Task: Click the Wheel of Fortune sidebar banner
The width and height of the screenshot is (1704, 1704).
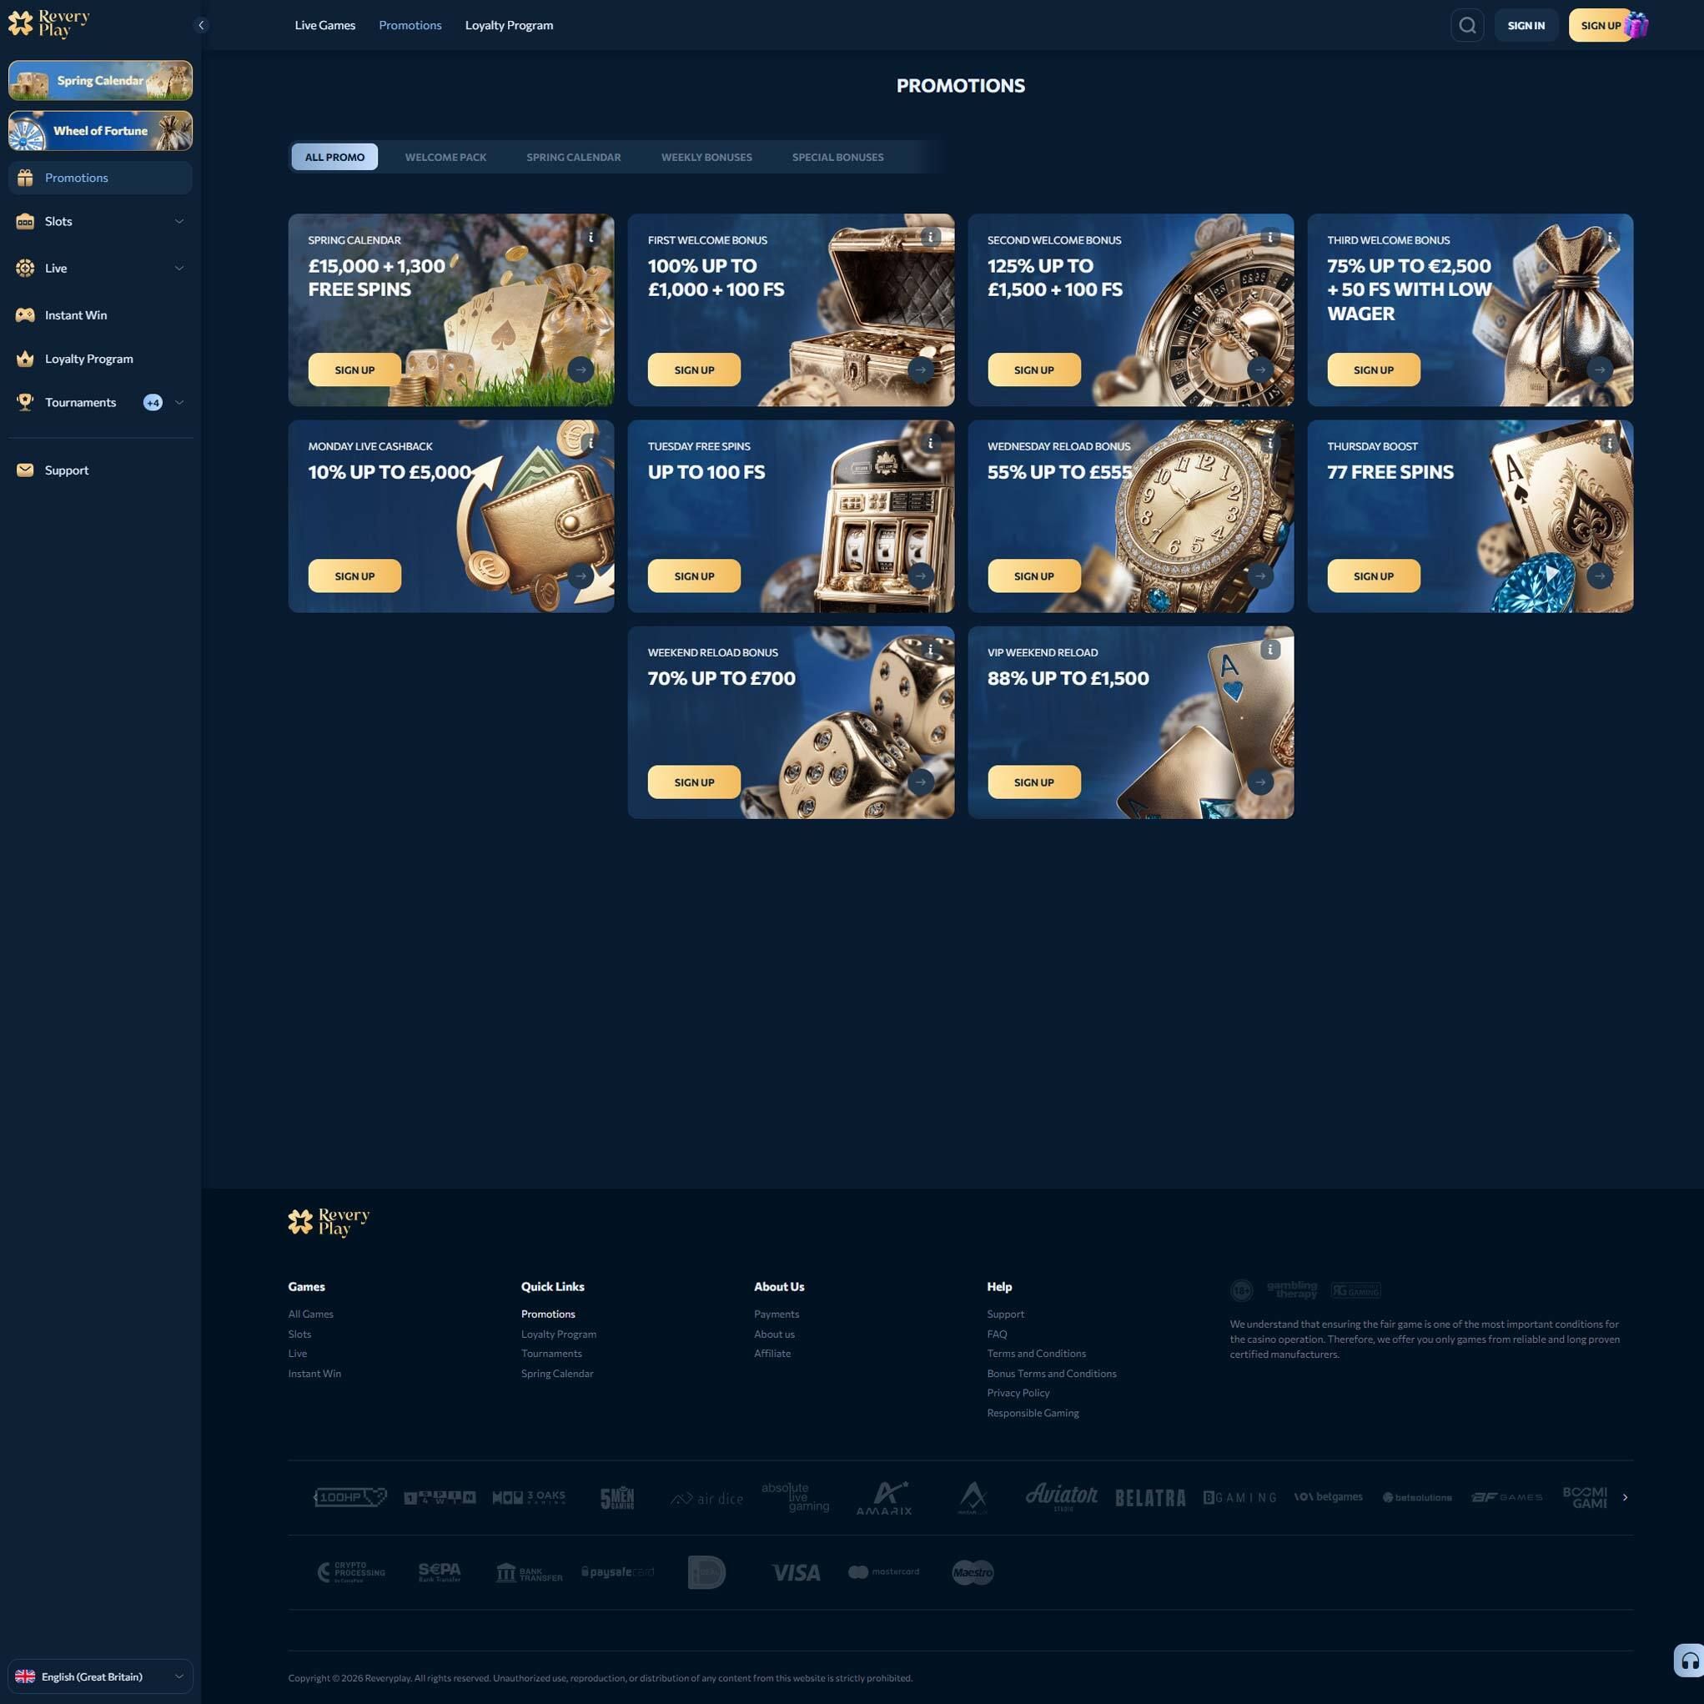Action: pos(101,132)
